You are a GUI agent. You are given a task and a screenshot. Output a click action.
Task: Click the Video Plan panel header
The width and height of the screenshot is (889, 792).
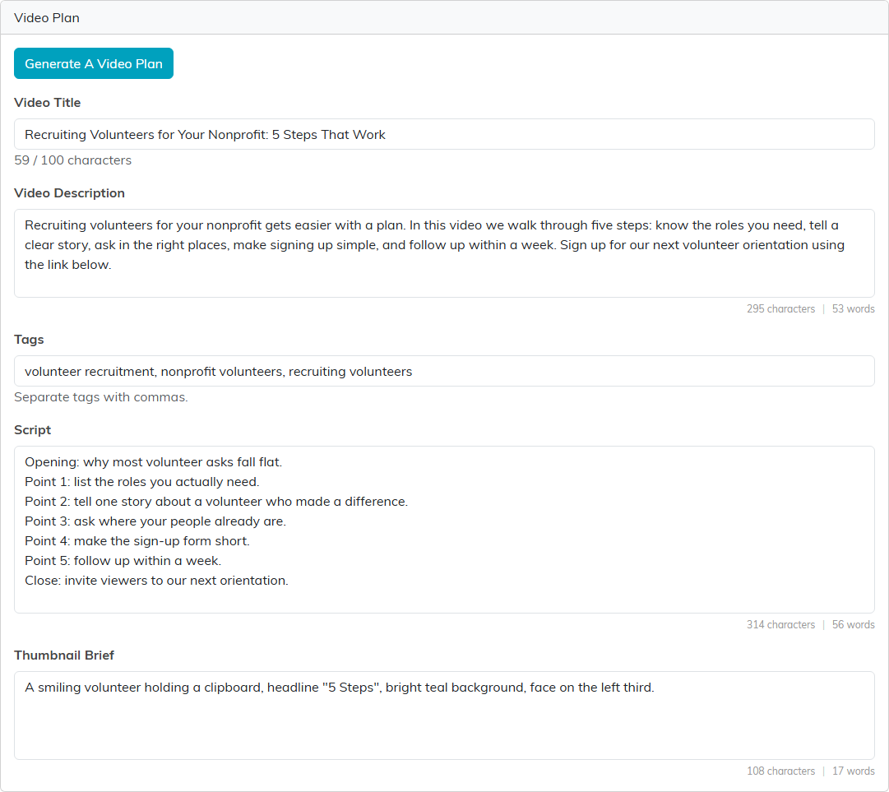(x=444, y=17)
